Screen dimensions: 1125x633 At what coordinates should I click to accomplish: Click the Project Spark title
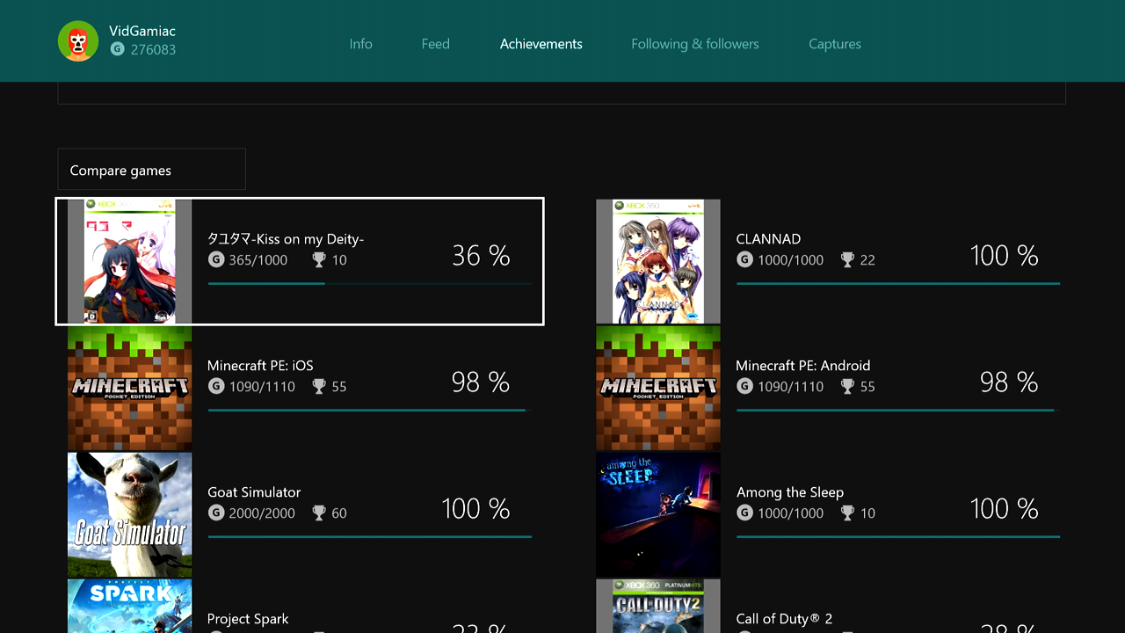point(248,619)
